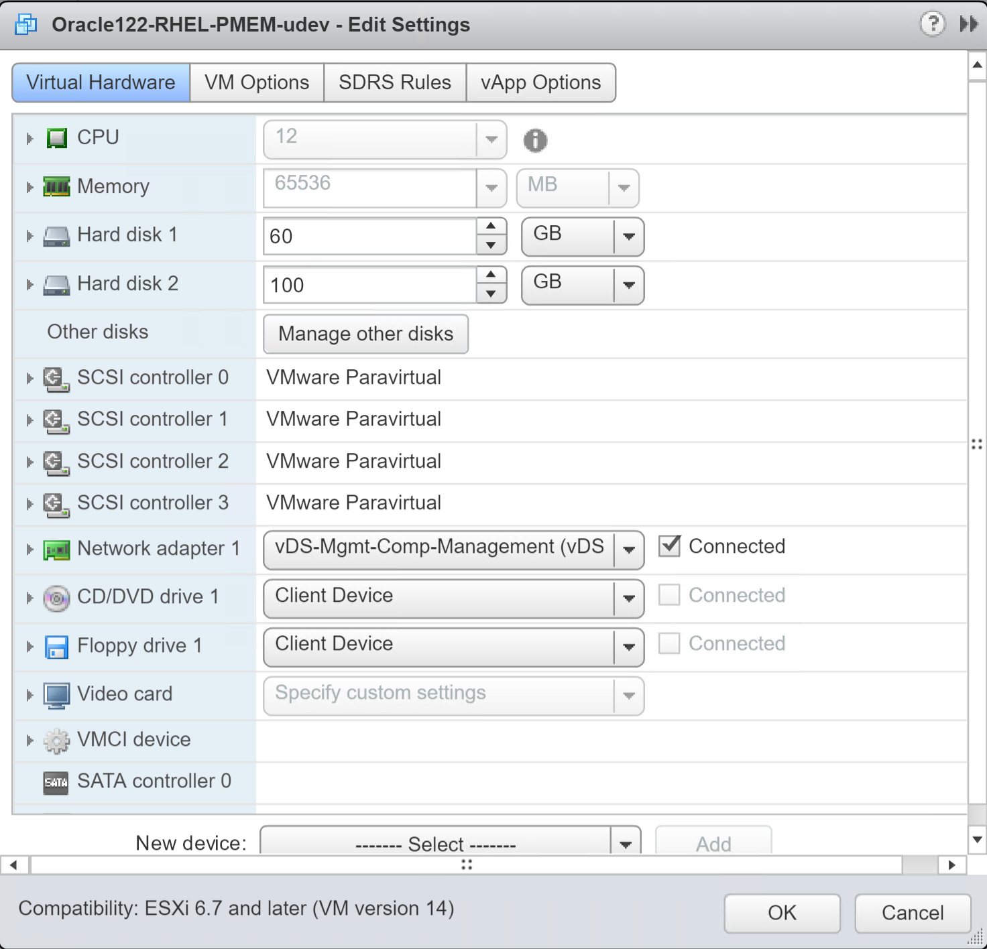Click the CD/DVD drive 1 disc icon
This screenshot has width=987, height=949.
(57, 598)
